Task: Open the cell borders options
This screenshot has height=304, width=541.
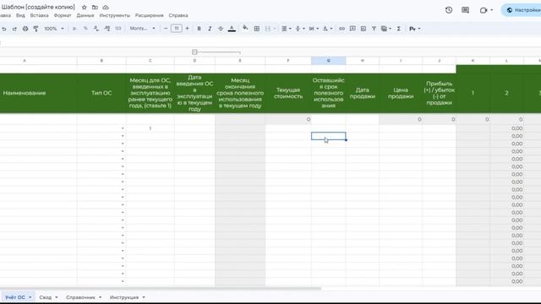Action: [x=257, y=29]
